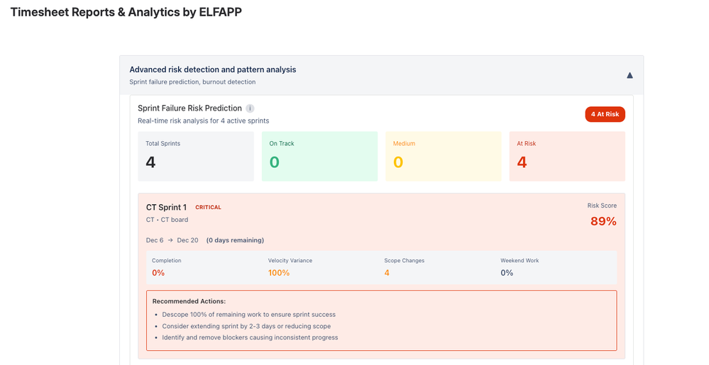Select the Medium risk summary card

pos(443,156)
